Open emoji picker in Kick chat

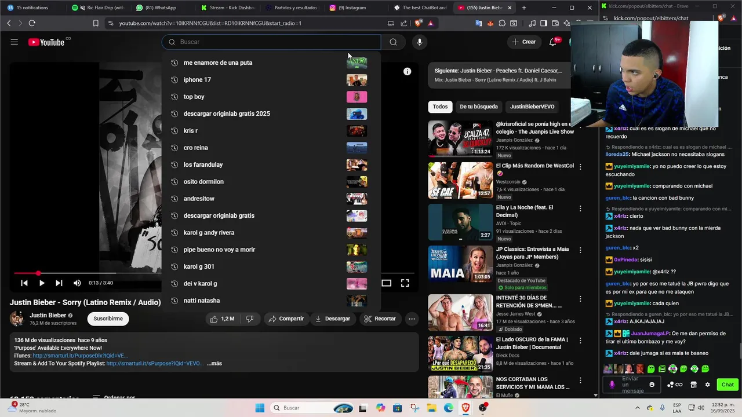(x=652, y=385)
